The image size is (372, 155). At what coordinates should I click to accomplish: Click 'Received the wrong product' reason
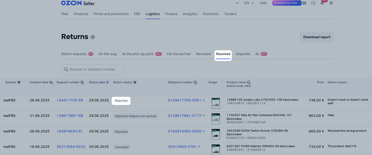tap(347, 131)
